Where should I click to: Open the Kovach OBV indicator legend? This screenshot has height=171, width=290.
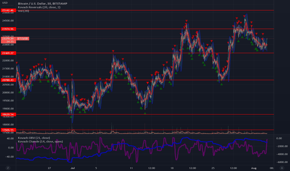(34, 138)
